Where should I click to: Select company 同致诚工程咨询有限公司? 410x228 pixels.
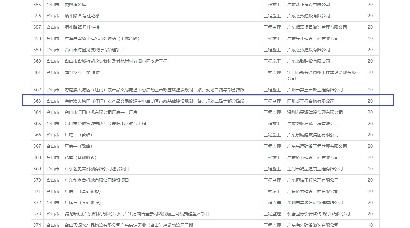[311, 101]
